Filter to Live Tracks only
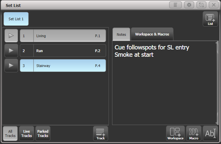 [27, 133]
